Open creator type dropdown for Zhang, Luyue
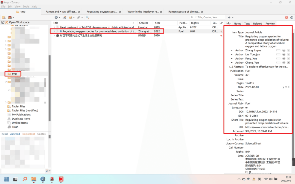Image resolution: width=295 pixels, height=184 pixels. click(x=232, y=51)
